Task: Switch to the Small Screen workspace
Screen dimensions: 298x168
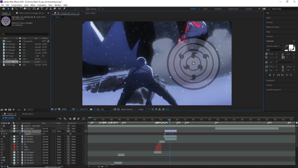Action: (x=233, y=9)
